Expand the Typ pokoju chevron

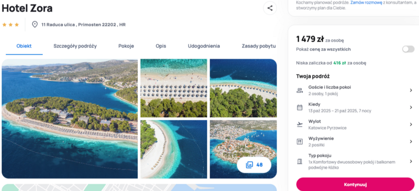(x=411, y=161)
